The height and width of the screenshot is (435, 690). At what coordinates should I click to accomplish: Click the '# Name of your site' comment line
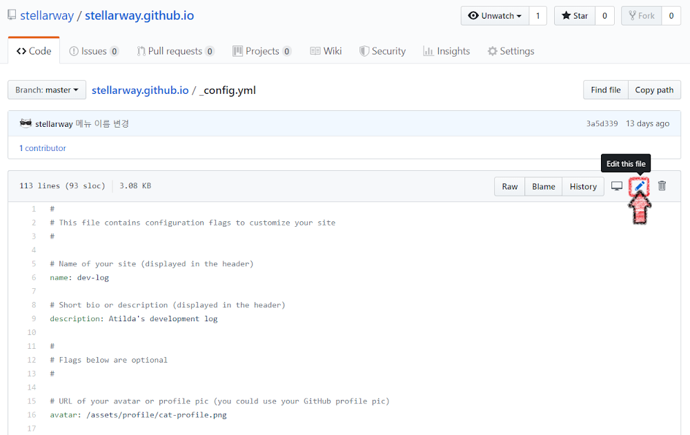[x=151, y=264]
